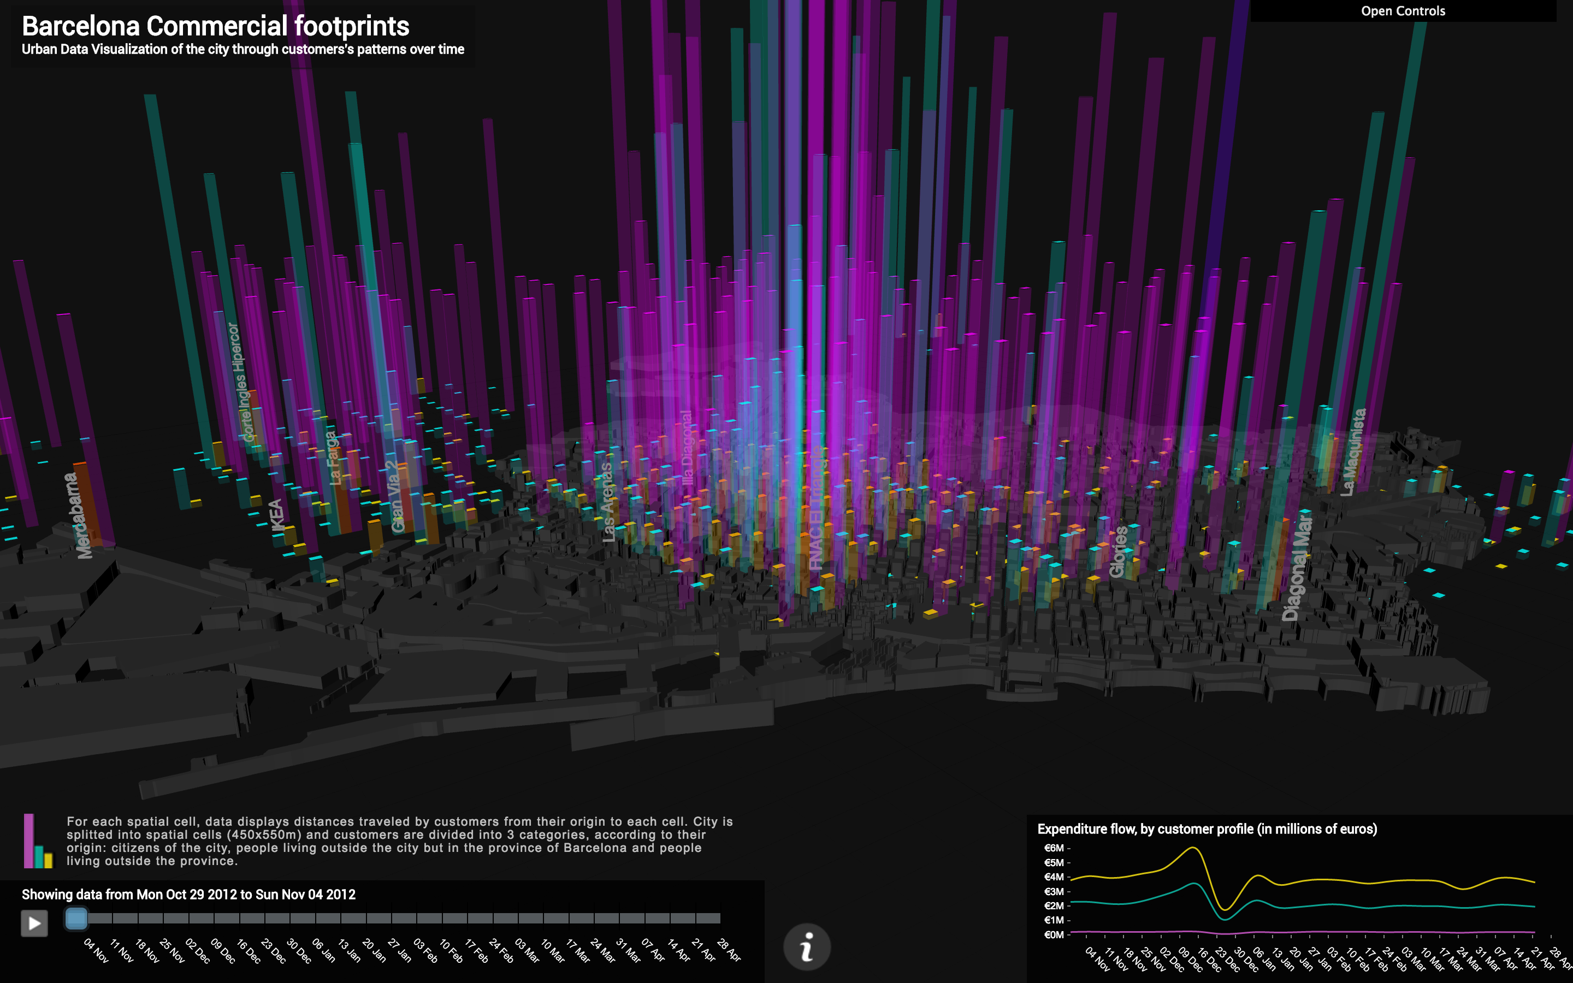
Task: Select the Las Arenas map label
Action: click(607, 502)
